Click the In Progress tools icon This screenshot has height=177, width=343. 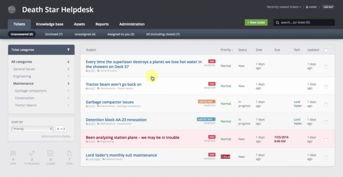tap(32, 154)
